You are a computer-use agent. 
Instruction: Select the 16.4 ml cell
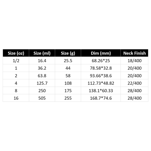pyautogui.click(x=42, y=60)
